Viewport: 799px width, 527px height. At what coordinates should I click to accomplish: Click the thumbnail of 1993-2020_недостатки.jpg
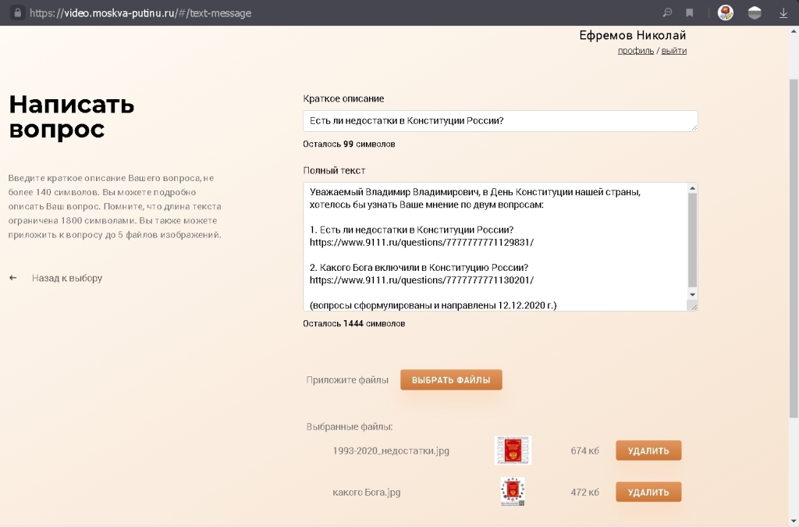[513, 450]
